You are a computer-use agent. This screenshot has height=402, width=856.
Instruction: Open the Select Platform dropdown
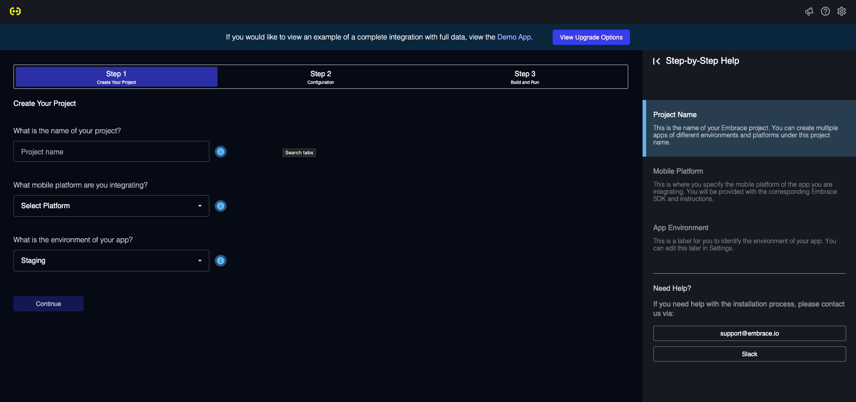111,206
